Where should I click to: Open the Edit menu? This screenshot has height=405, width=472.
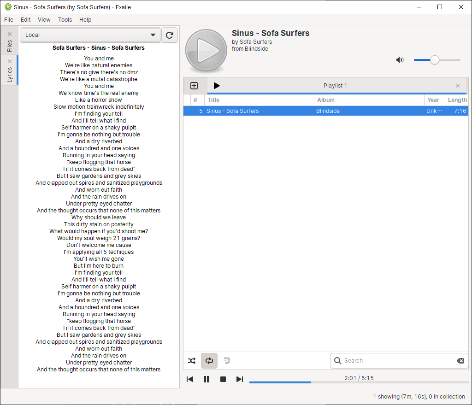[26, 19]
